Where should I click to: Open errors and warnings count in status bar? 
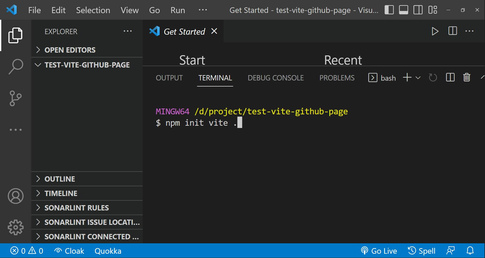tap(27, 251)
